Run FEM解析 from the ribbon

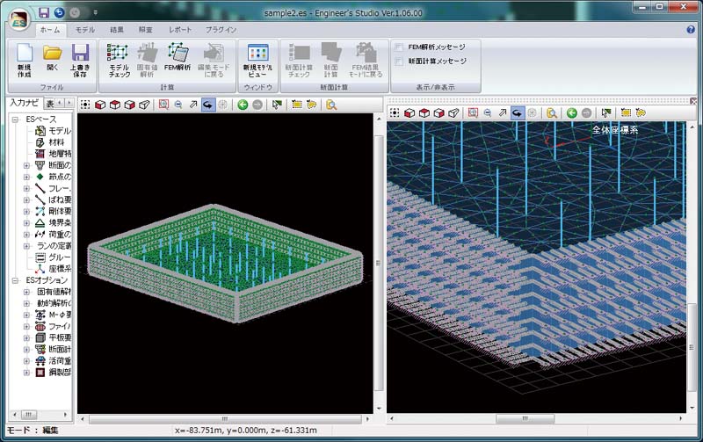pyautogui.click(x=179, y=58)
